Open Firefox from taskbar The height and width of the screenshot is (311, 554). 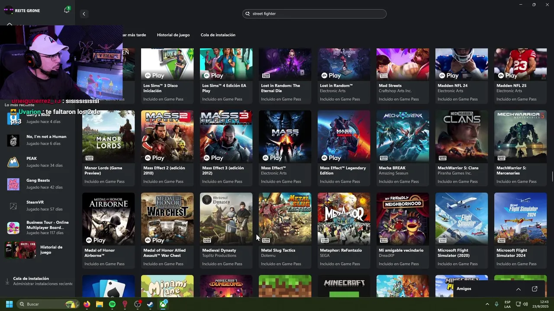click(x=87, y=304)
